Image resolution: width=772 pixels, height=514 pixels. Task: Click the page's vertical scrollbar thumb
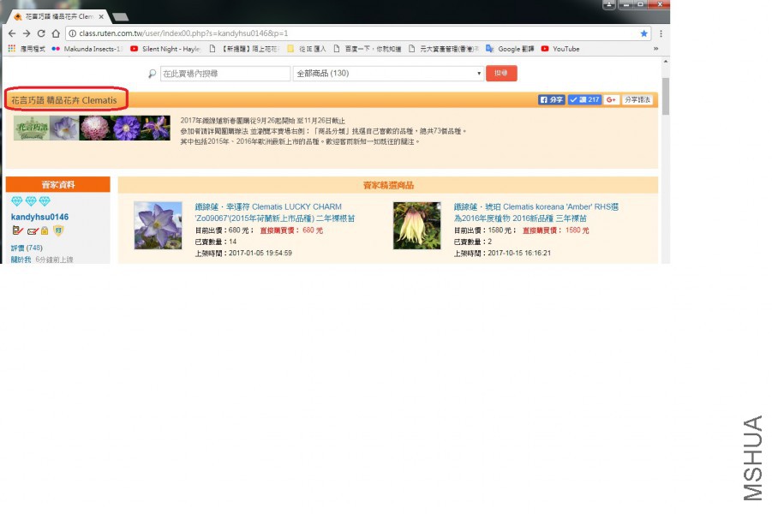[x=665, y=94]
